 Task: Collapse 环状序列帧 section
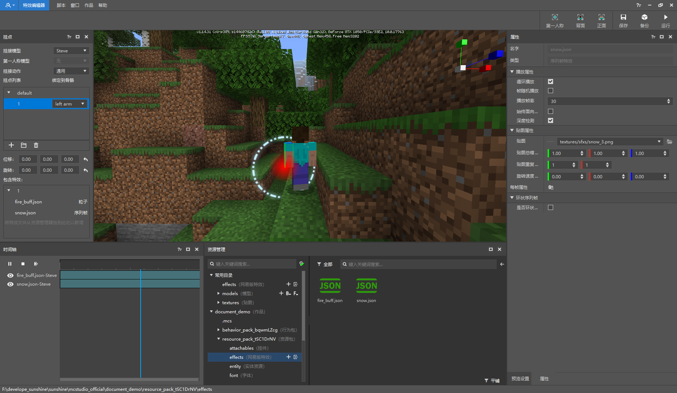coord(512,198)
